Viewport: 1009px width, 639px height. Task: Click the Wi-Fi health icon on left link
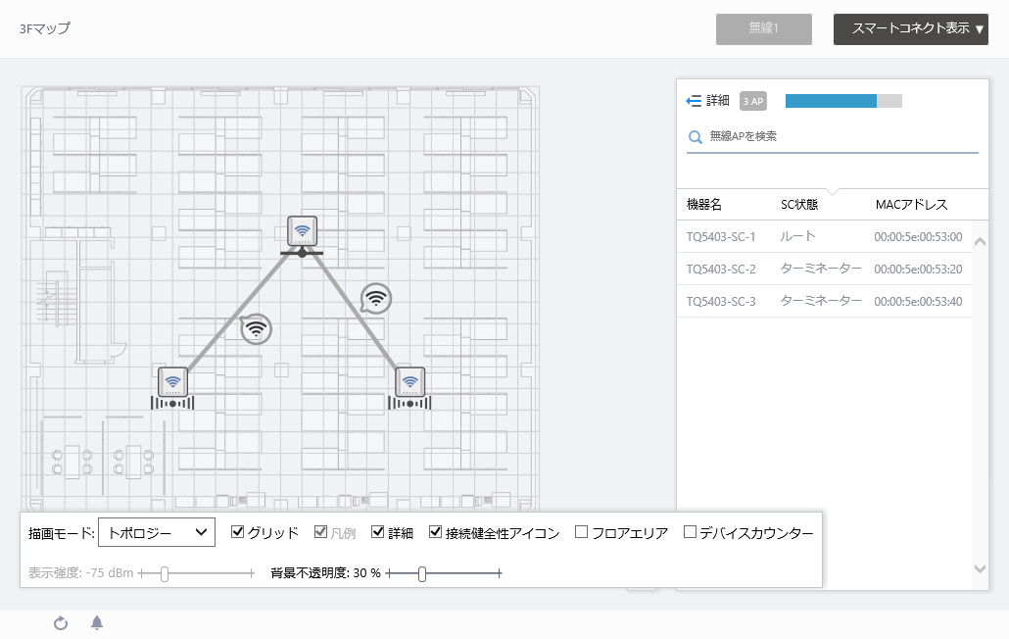256,329
